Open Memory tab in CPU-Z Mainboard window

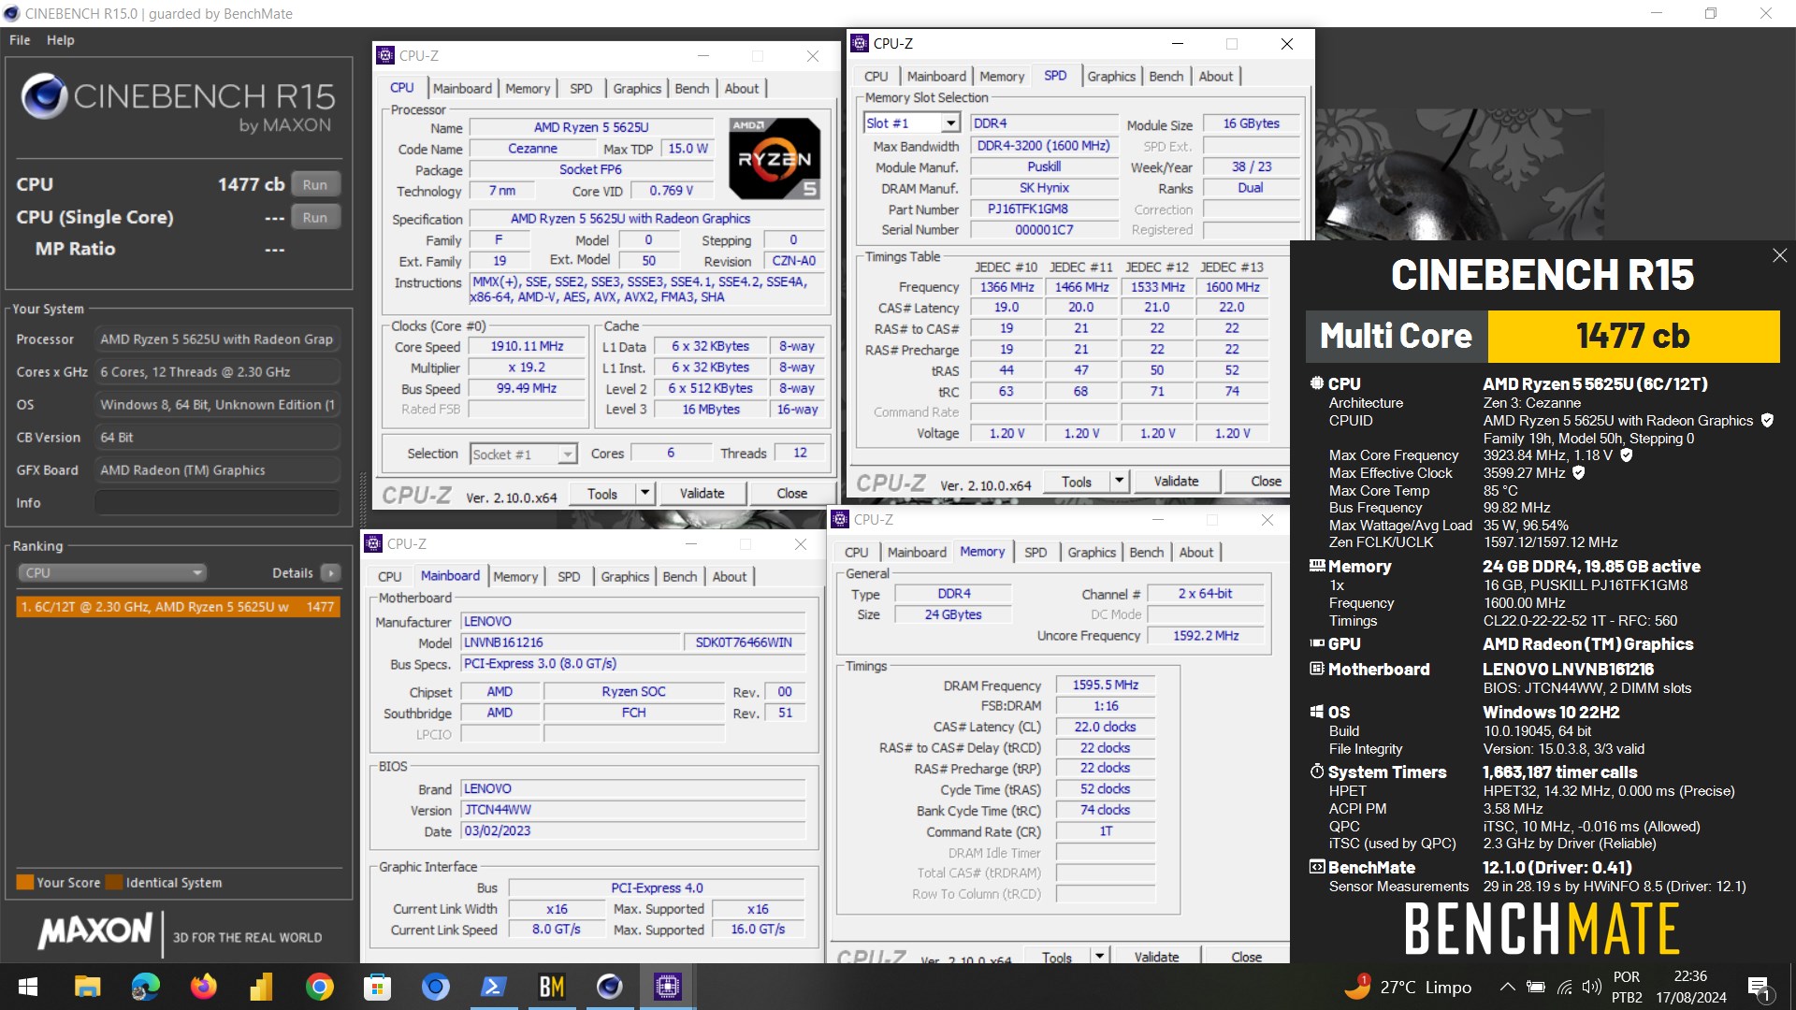(x=515, y=576)
